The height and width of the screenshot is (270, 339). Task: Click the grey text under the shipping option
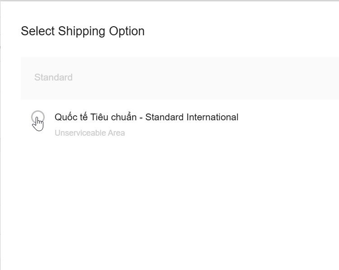point(89,133)
